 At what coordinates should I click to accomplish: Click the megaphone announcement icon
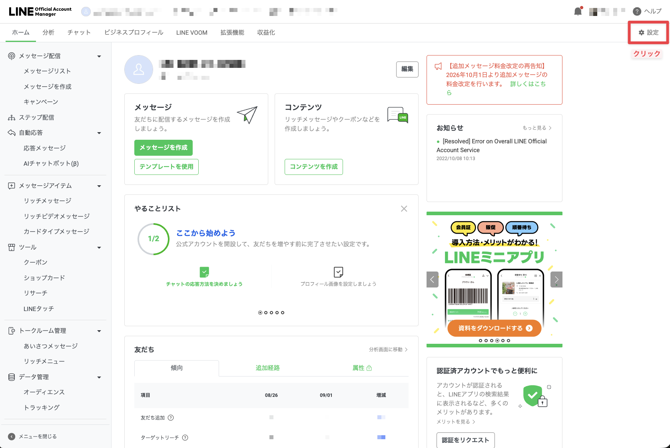[x=438, y=66]
